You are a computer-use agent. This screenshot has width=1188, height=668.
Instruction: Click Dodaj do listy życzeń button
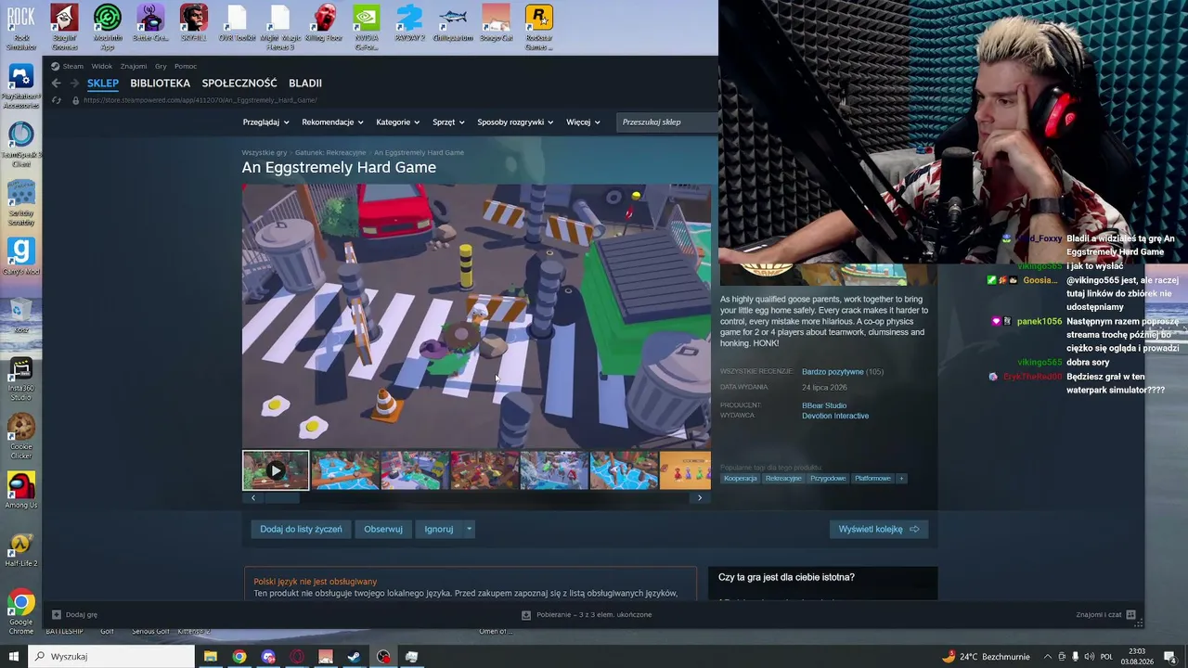coord(301,529)
